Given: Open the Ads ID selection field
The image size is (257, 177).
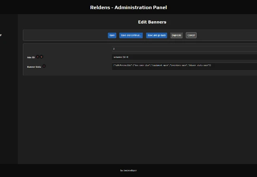Looking at the screenshot, I should click(x=184, y=57).
